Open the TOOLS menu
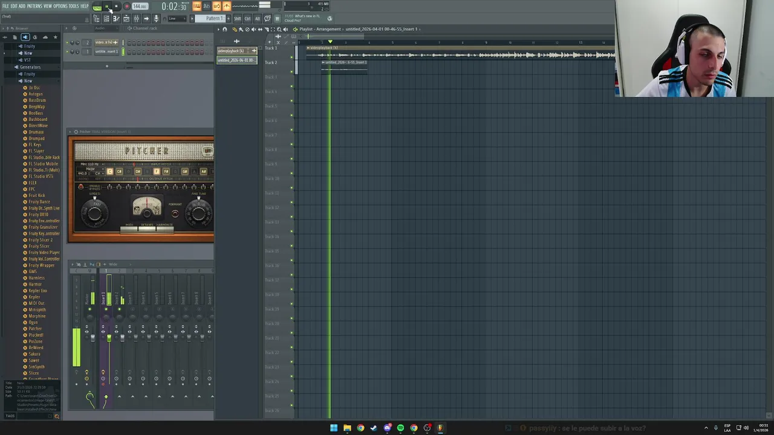The width and height of the screenshot is (774, 435). click(x=74, y=6)
